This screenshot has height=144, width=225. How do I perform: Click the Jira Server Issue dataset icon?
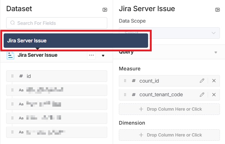pos(10,56)
